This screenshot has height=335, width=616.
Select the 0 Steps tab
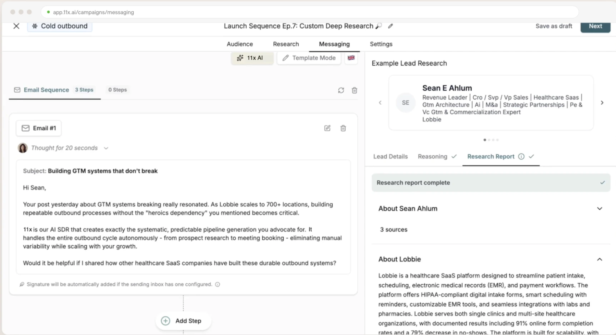pyautogui.click(x=118, y=90)
